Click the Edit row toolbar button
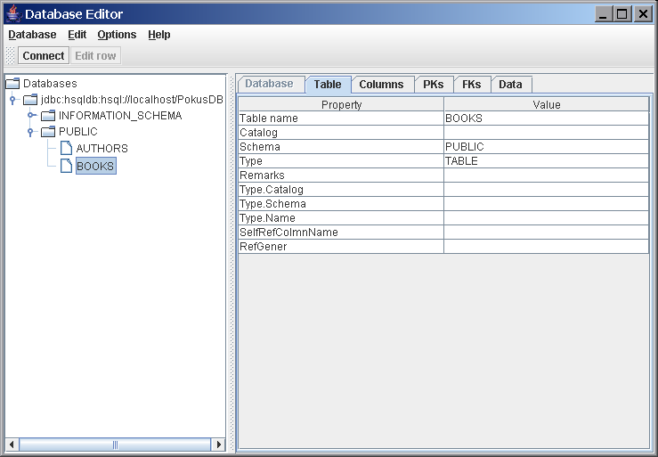The height and width of the screenshot is (457, 658). point(95,55)
